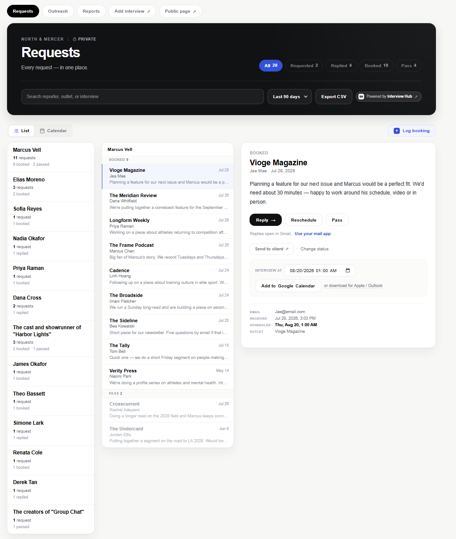Open The Broadside request

[x=168, y=301]
